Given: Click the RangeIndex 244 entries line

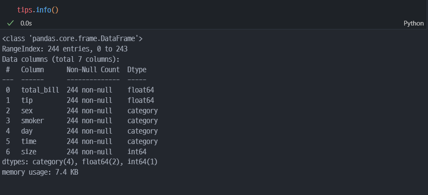Looking at the screenshot, I should 65,49.
